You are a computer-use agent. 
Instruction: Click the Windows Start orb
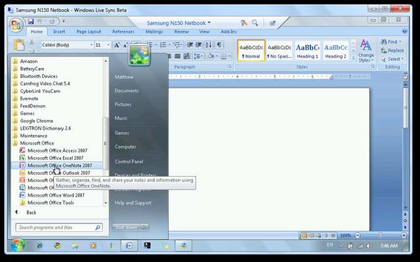pos(18,245)
